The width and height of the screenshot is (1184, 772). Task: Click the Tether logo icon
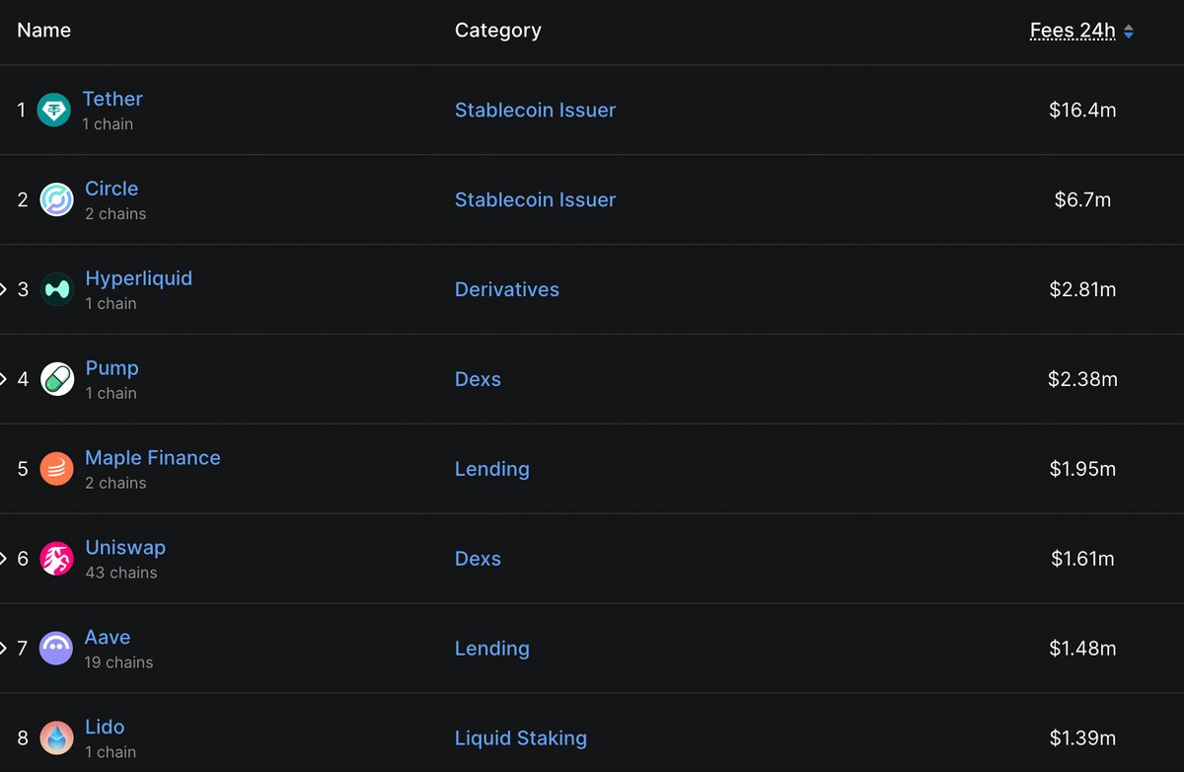[x=53, y=110]
